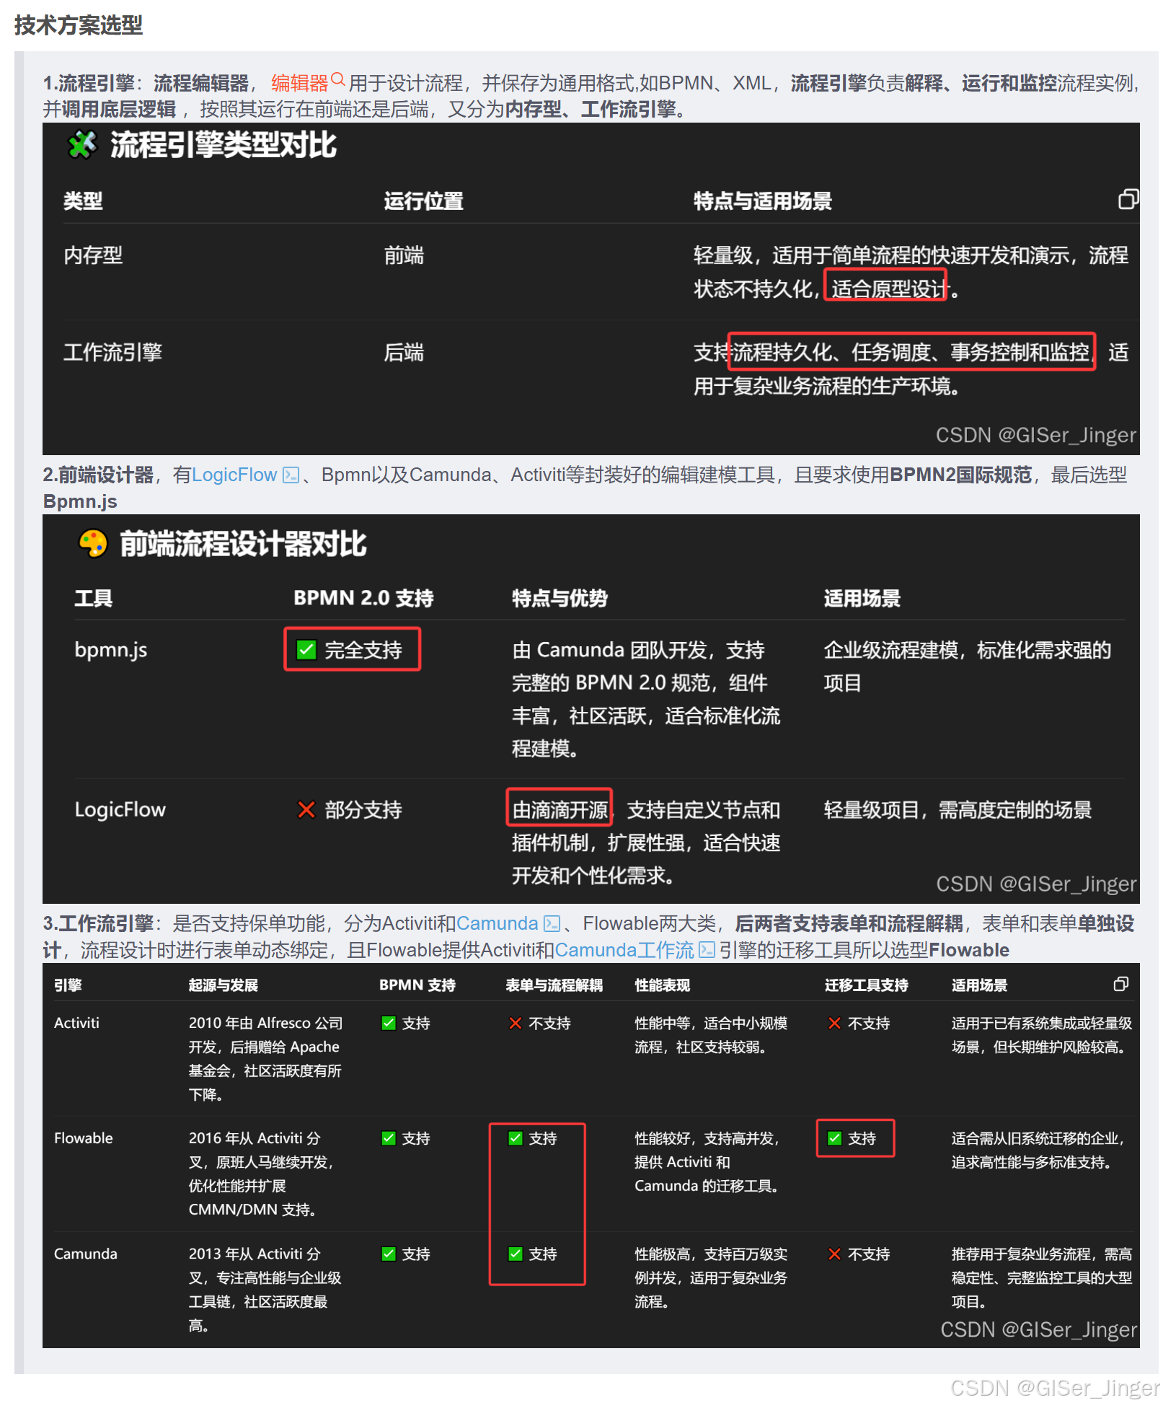The height and width of the screenshot is (1408, 1163).
Task: Click the 性能表现 column header
Action: pos(662,985)
